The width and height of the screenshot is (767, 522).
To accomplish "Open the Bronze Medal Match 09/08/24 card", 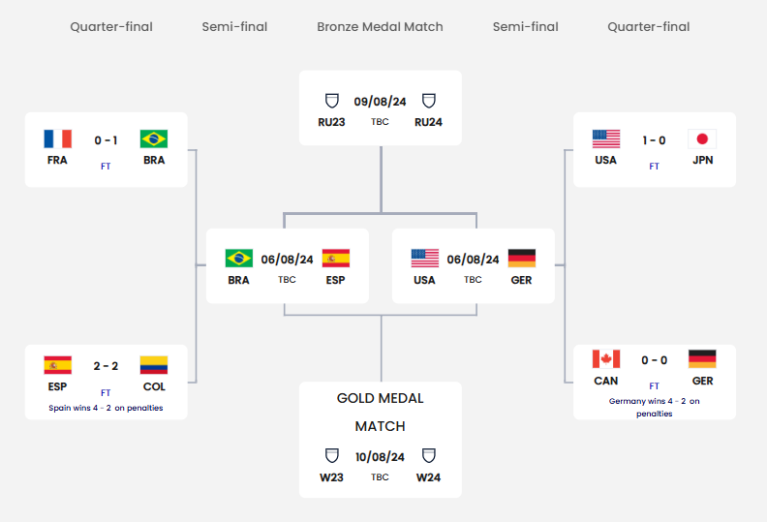I will (380, 107).
